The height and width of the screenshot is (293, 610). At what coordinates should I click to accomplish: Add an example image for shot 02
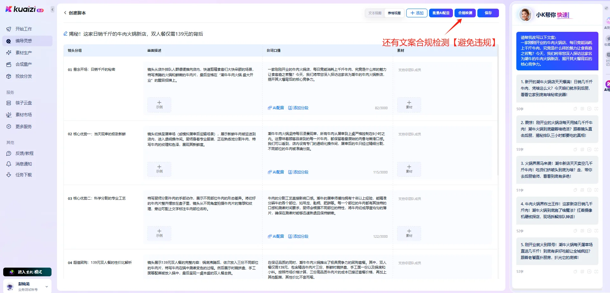coord(159,169)
